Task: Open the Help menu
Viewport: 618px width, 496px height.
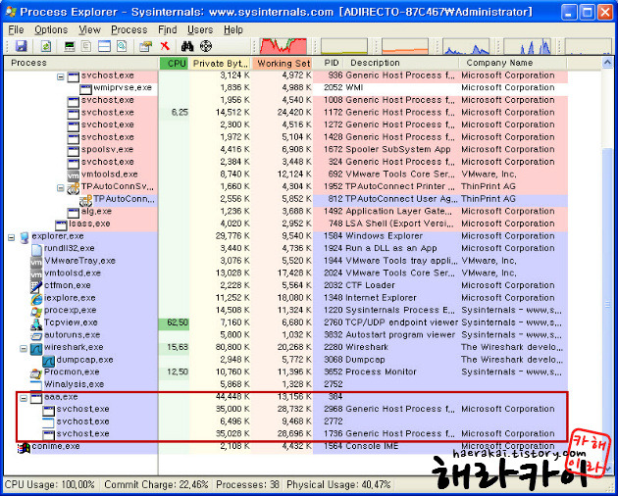Action: 232,30
